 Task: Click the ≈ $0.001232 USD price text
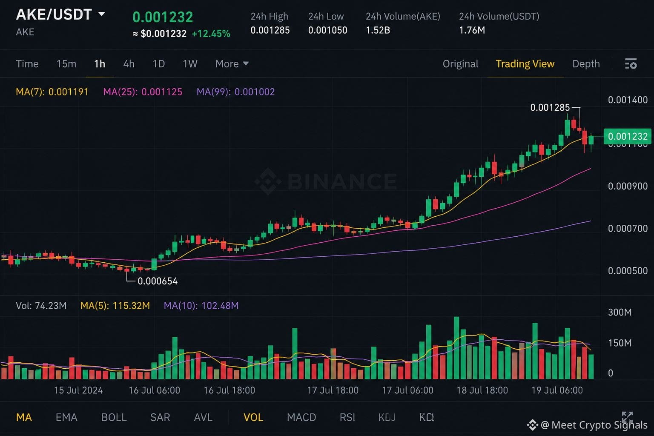(x=160, y=34)
